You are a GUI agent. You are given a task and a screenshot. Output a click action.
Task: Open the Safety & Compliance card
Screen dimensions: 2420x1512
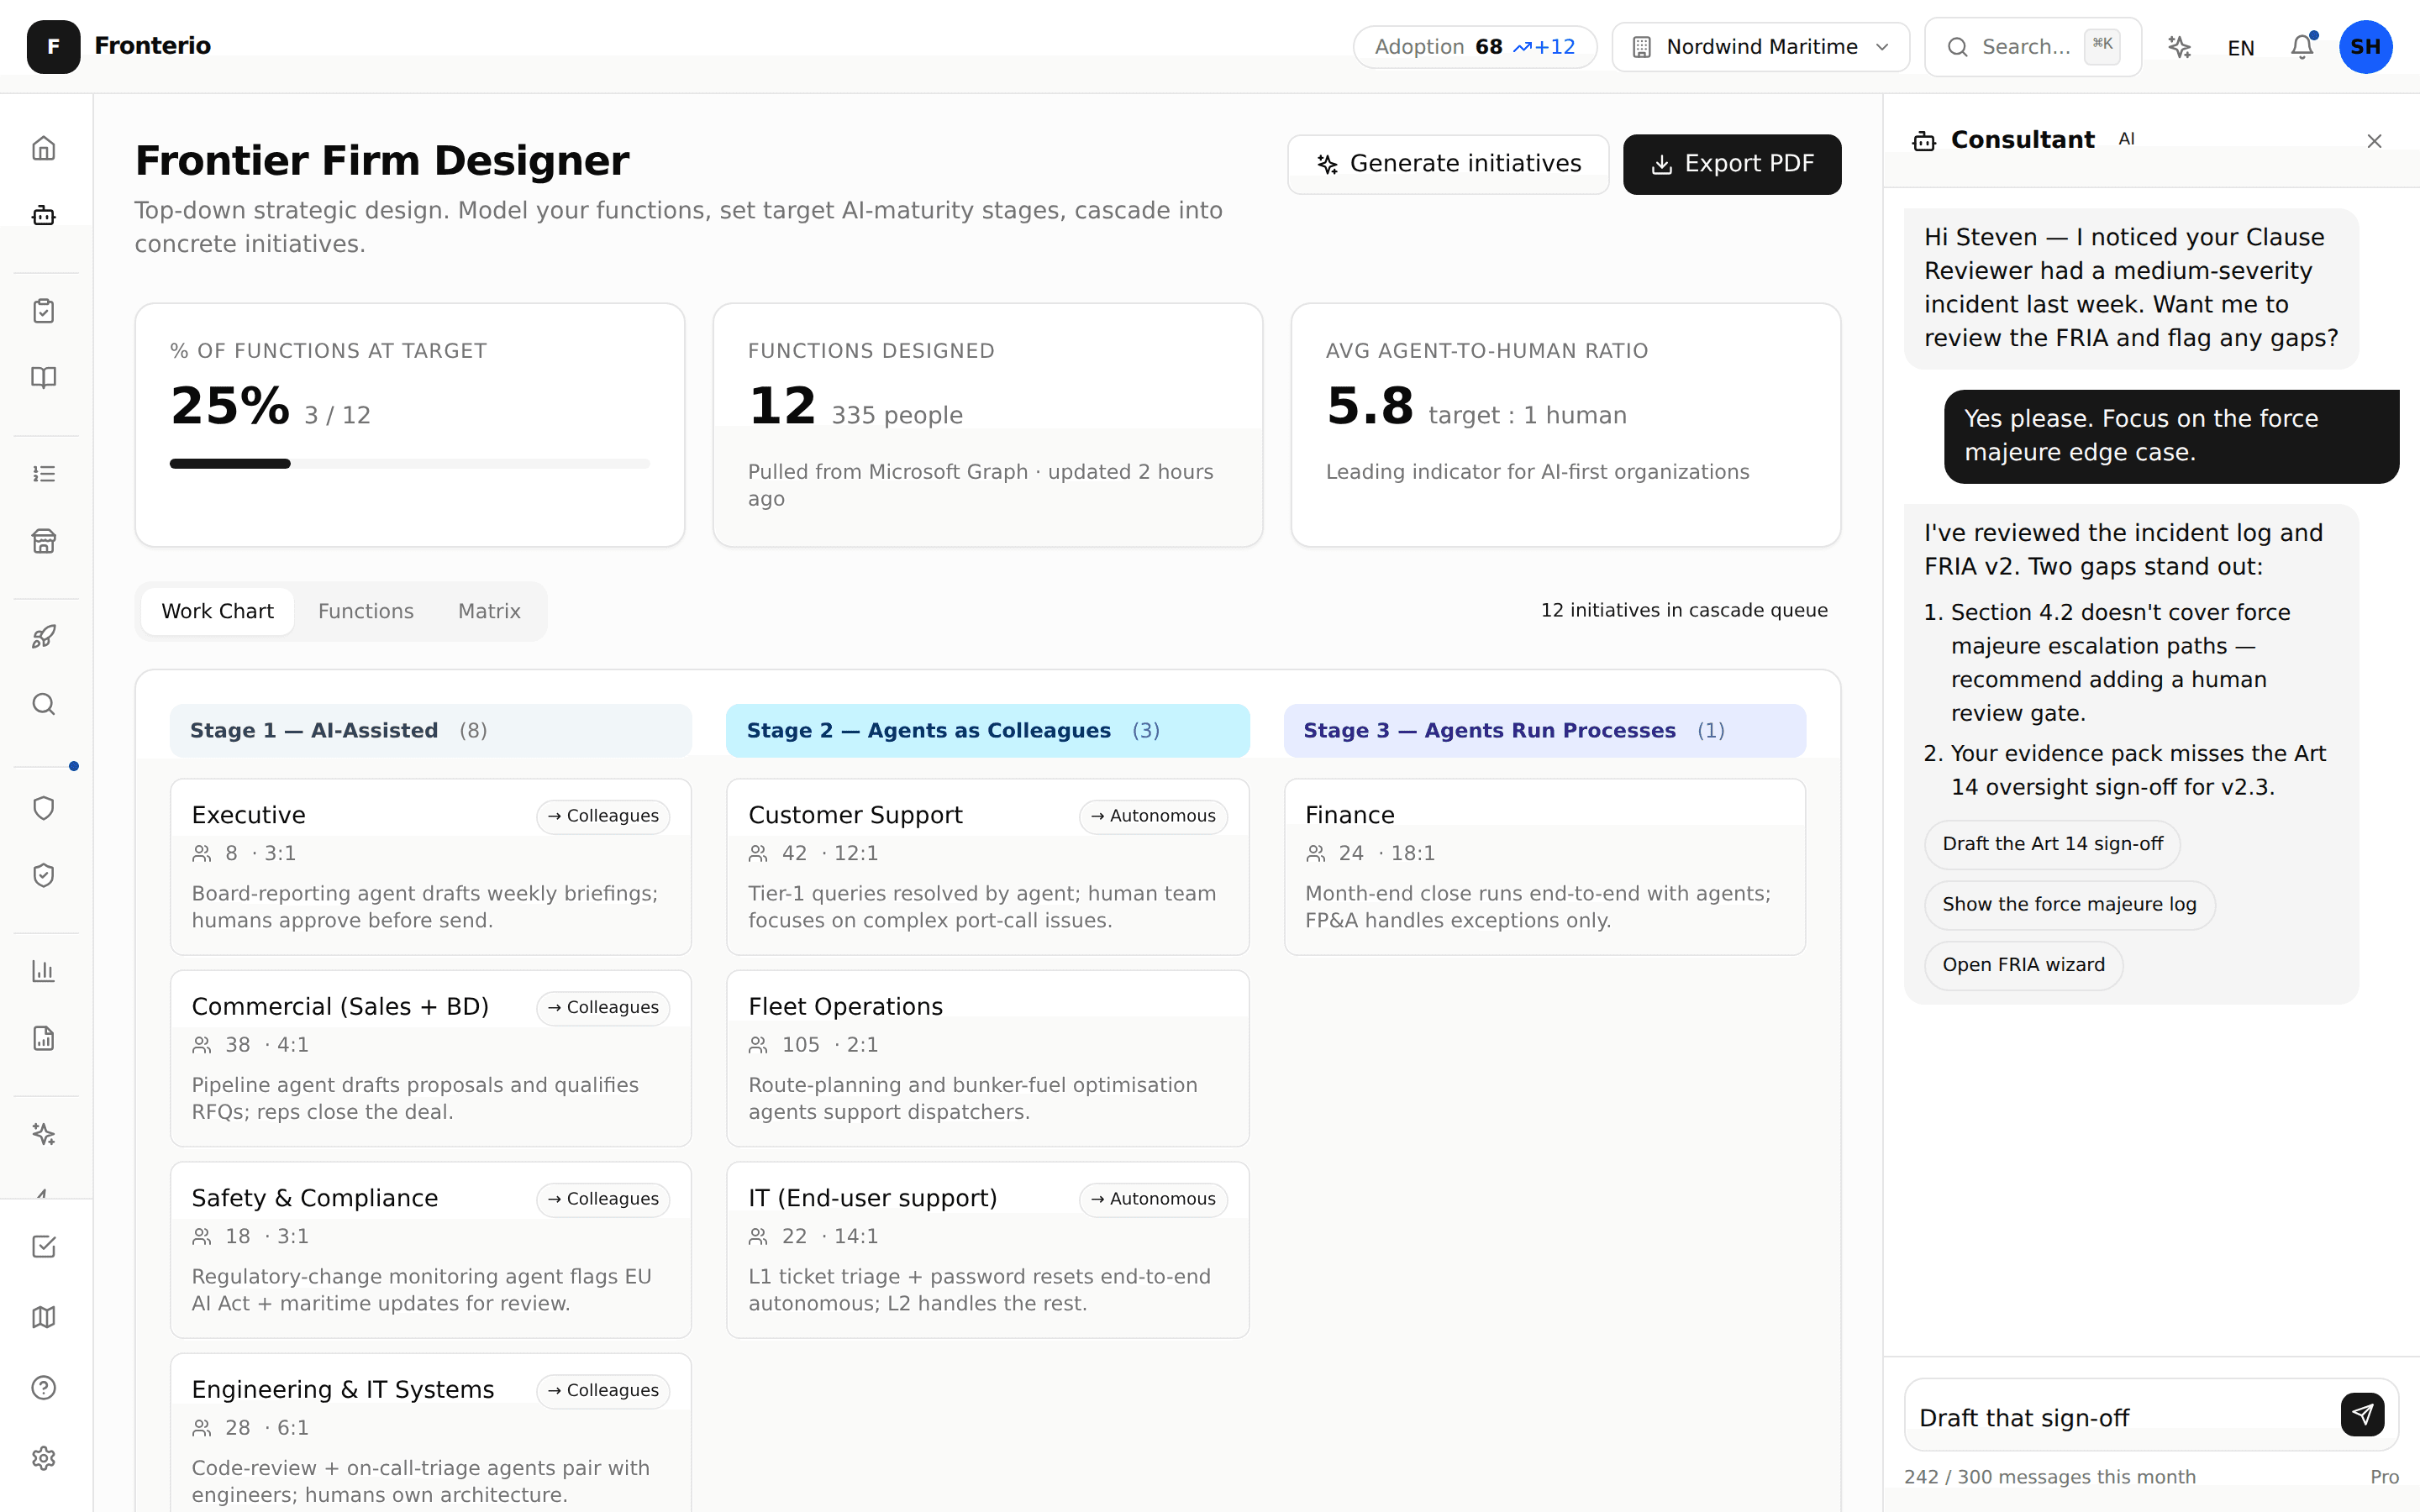(430, 1250)
